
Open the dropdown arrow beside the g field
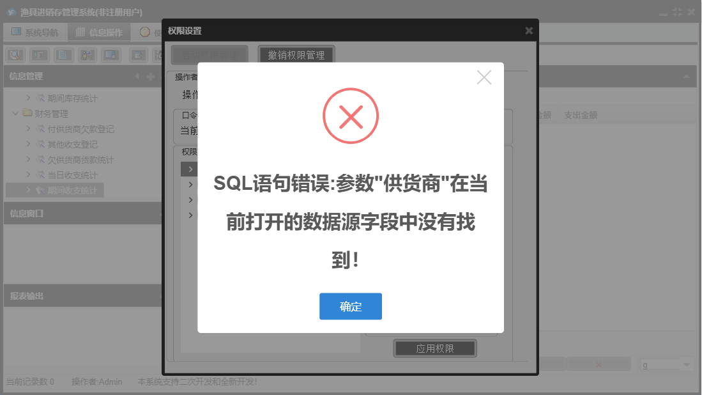tap(686, 364)
